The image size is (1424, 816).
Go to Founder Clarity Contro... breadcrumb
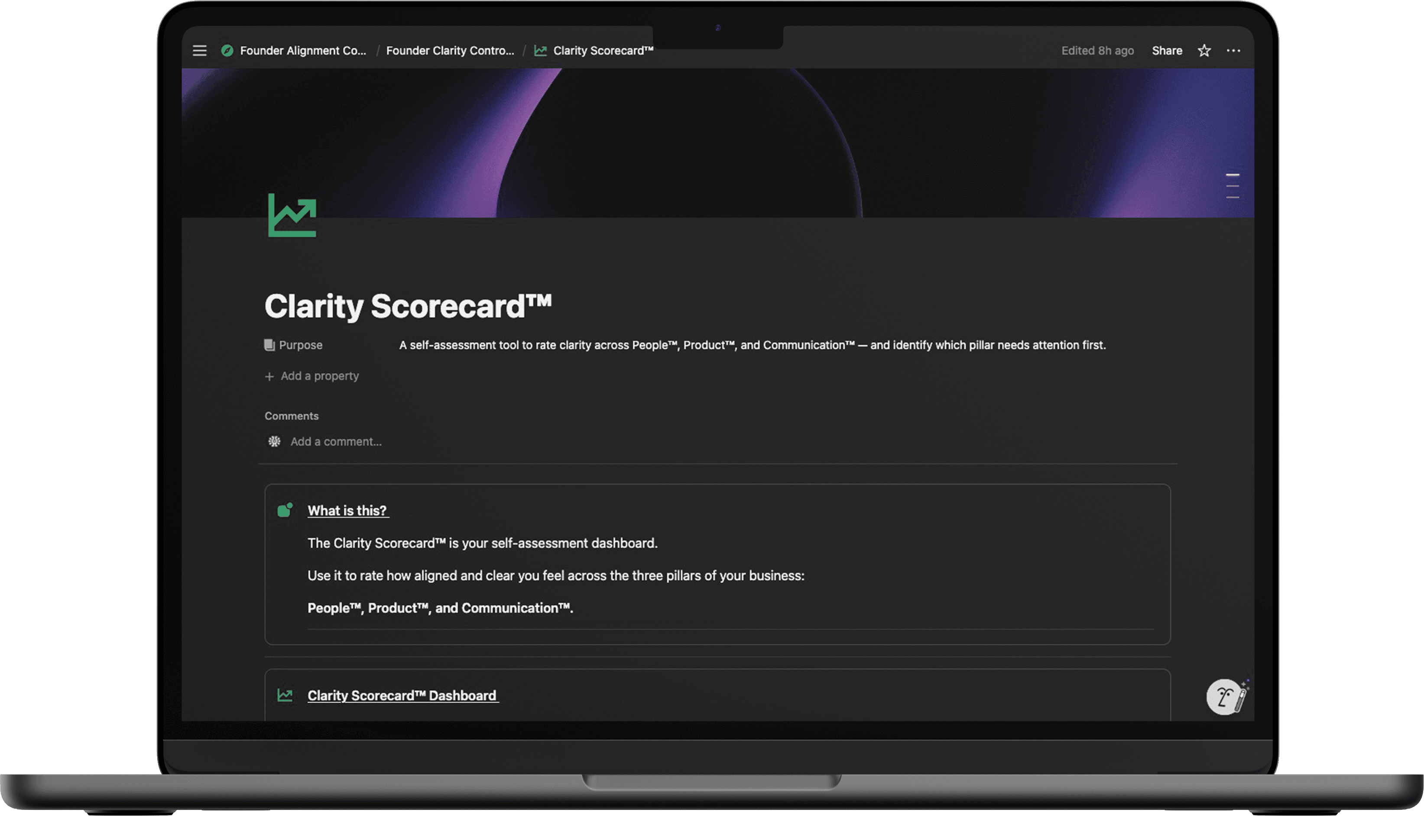pyautogui.click(x=449, y=51)
